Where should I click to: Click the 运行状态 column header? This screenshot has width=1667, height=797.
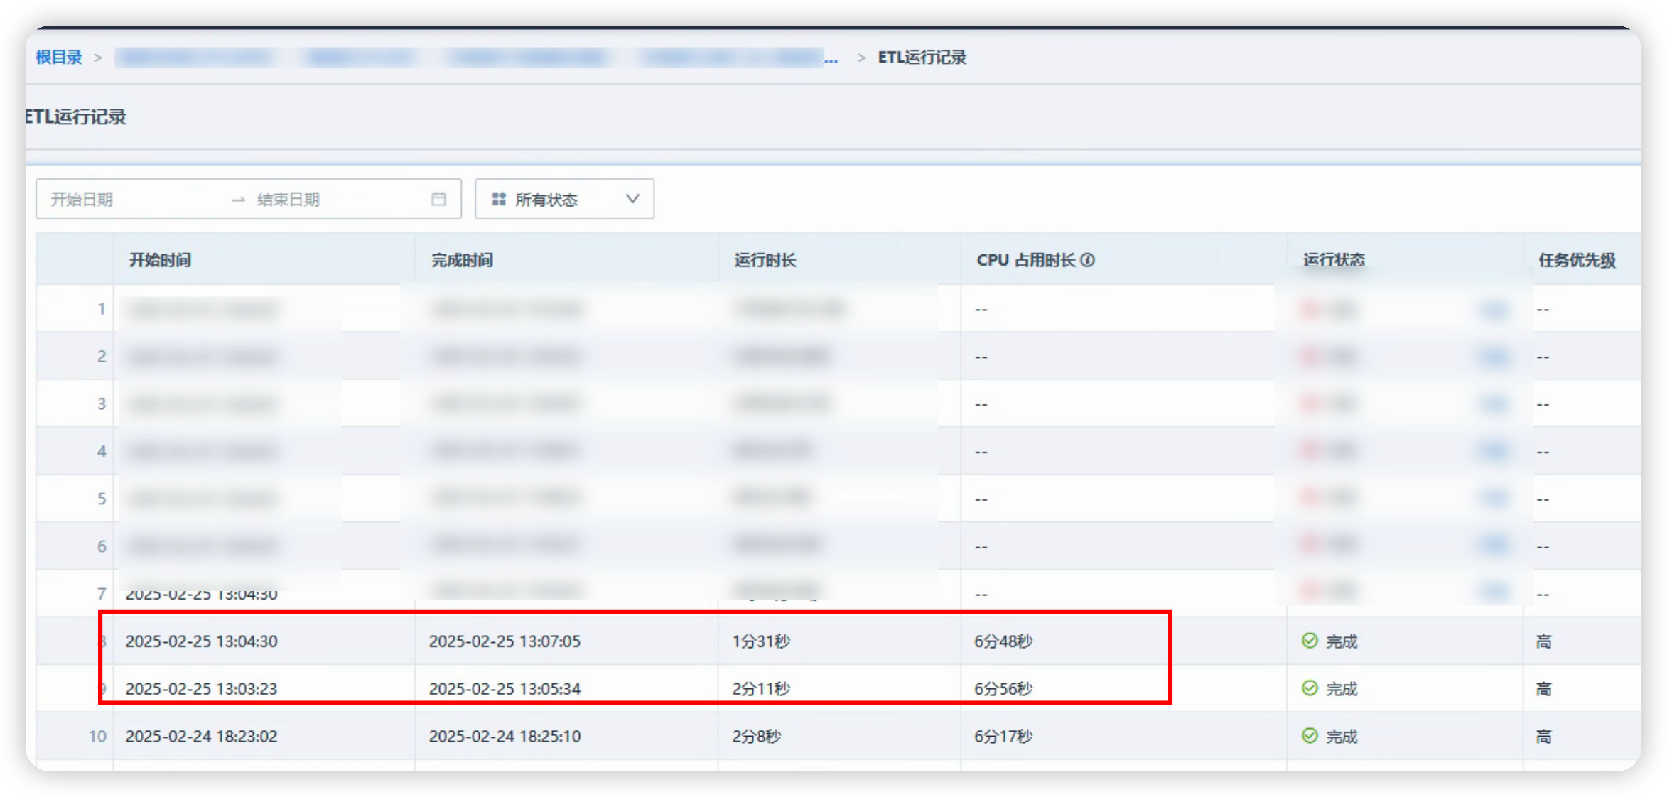pyautogui.click(x=1334, y=260)
